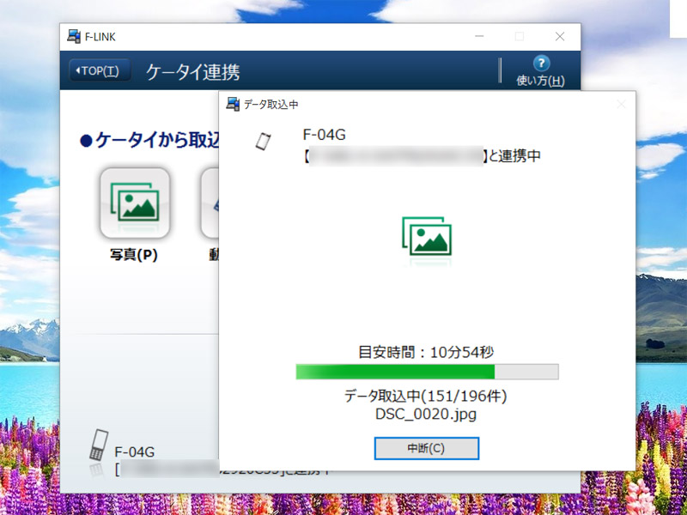This screenshot has height=515, width=687.
Task: Click the ケータイから取込 section heading
Action: point(150,140)
